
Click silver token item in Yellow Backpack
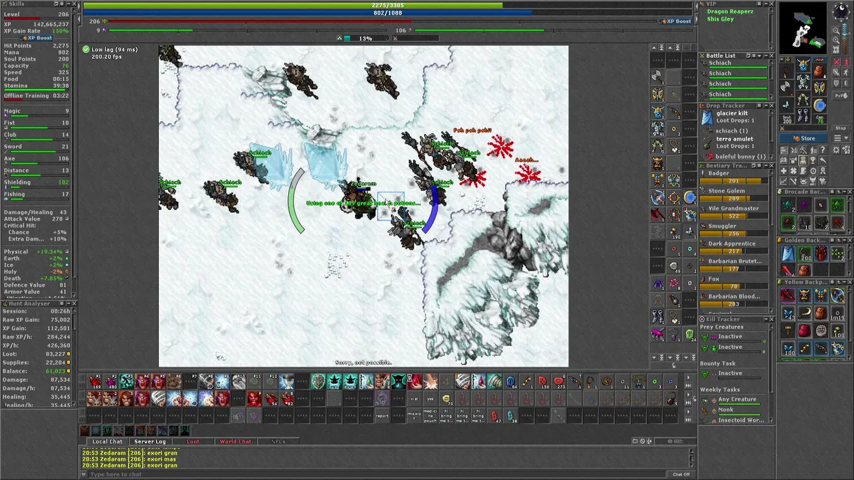(821, 331)
